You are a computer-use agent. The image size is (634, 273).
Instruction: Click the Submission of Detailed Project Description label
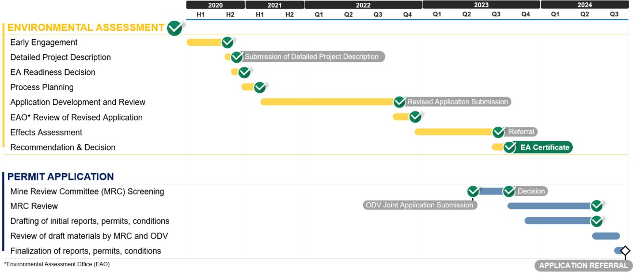(x=312, y=57)
